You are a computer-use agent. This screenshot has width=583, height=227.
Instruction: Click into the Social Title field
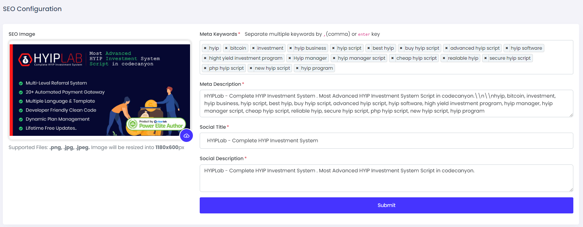coord(386,140)
